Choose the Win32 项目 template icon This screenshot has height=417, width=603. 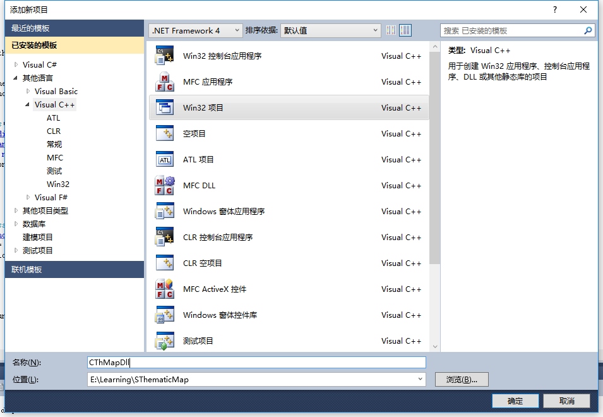165,107
